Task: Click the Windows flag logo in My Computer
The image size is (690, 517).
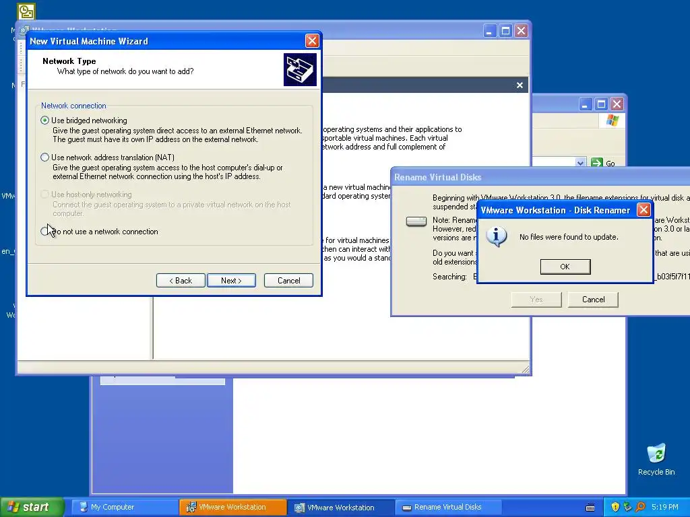Action: (x=612, y=120)
